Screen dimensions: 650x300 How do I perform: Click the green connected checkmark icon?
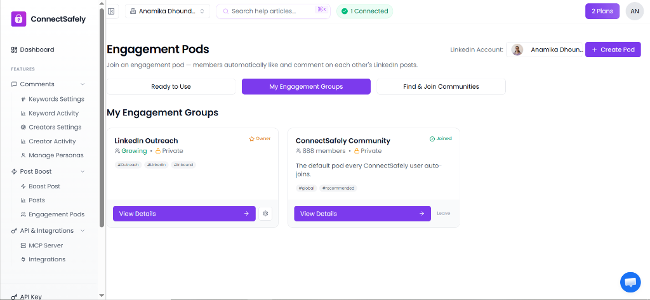(x=345, y=11)
